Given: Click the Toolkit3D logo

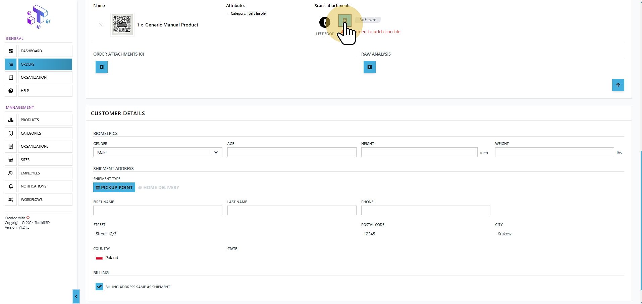Looking at the screenshot, I should (38, 17).
